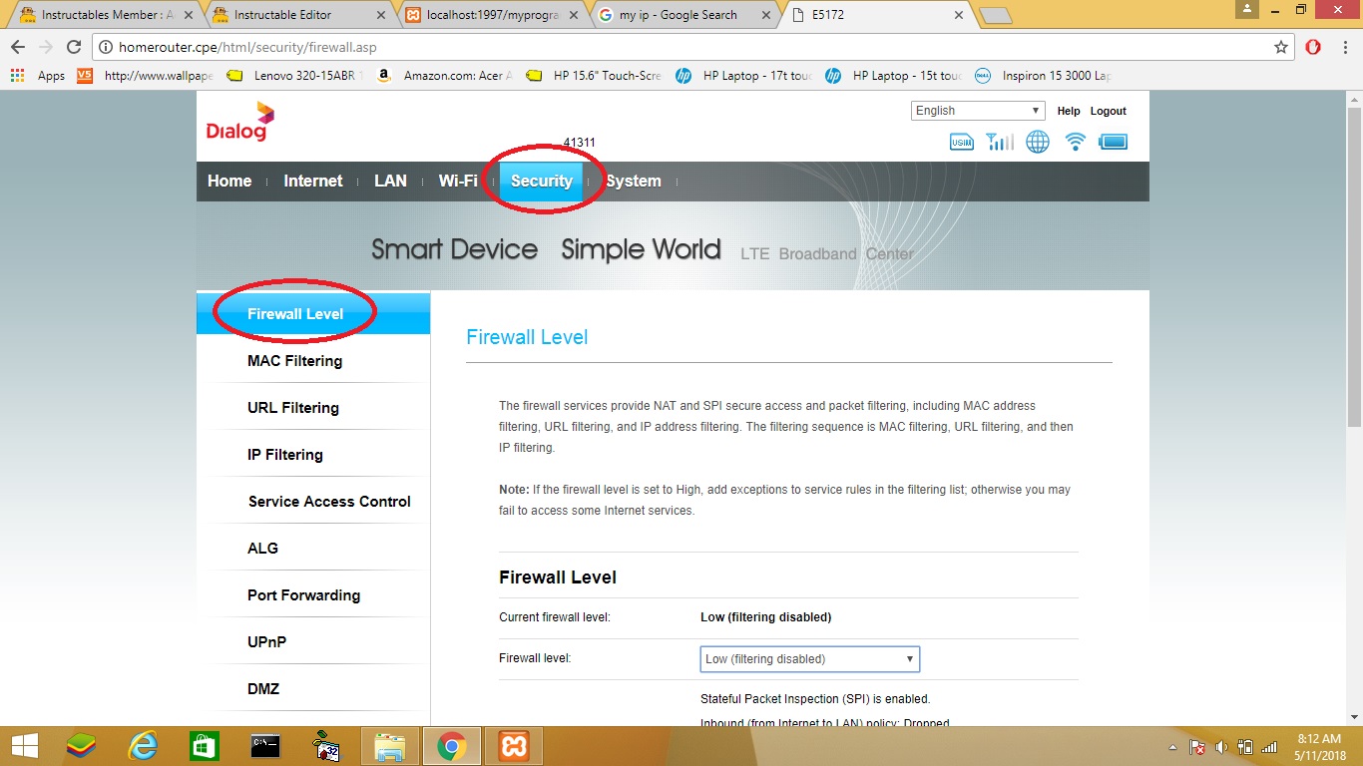Click 'Low (filtering disabled)' current level text
This screenshot has height=766, width=1363.
point(766,617)
